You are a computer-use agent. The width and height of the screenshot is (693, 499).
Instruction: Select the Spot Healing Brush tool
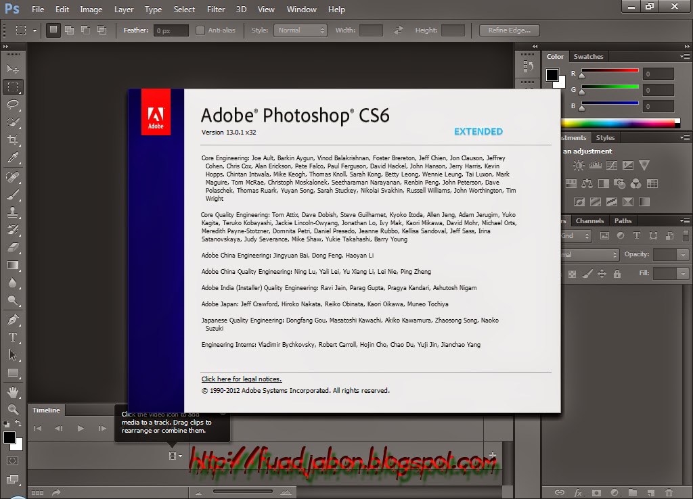(13, 177)
